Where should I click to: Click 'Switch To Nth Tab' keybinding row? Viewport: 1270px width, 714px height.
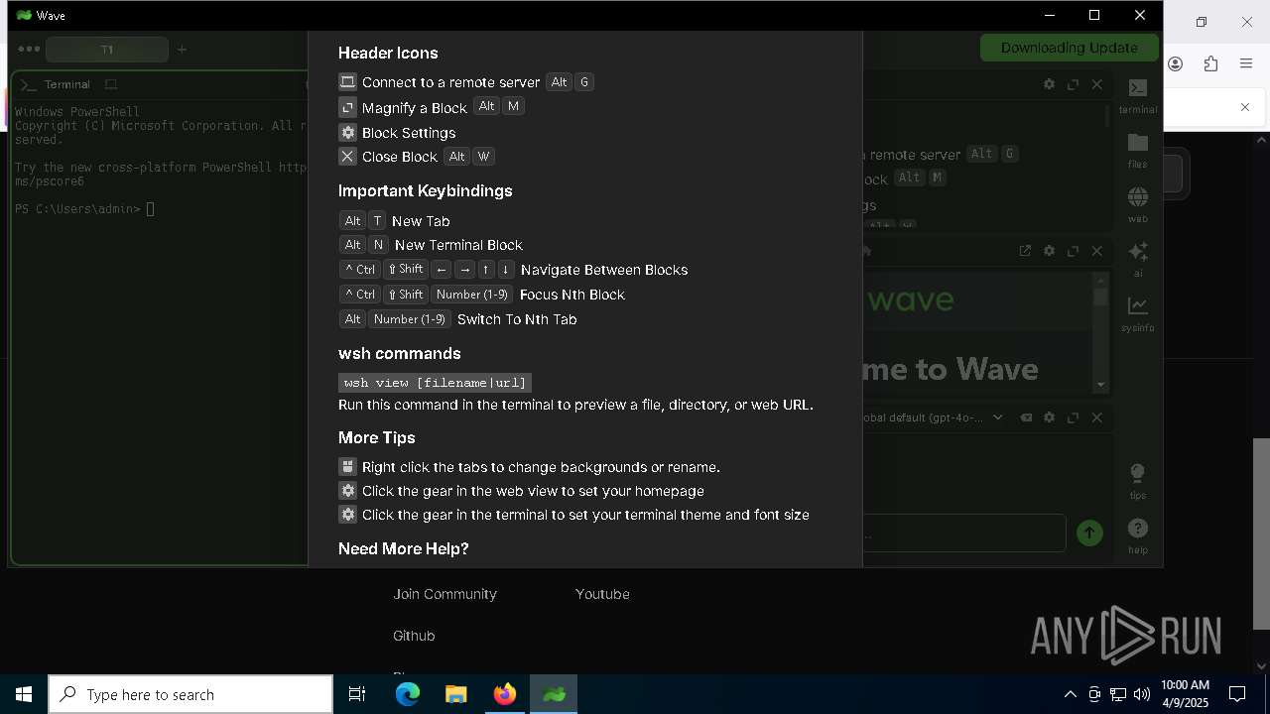click(457, 319)
